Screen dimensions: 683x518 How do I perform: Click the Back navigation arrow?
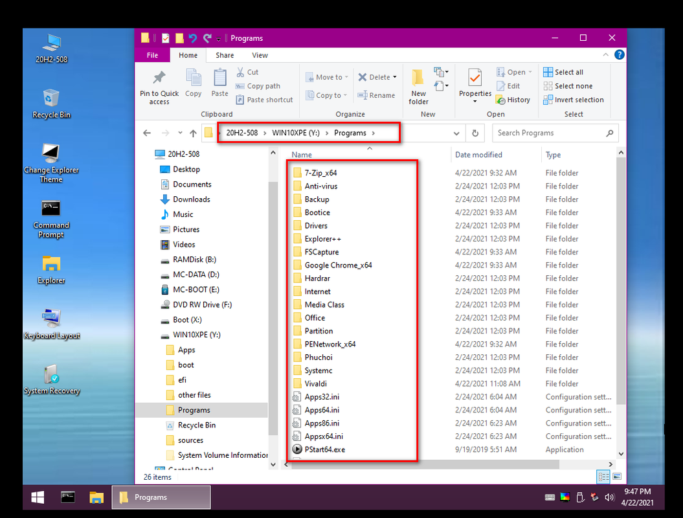point(147,133)
